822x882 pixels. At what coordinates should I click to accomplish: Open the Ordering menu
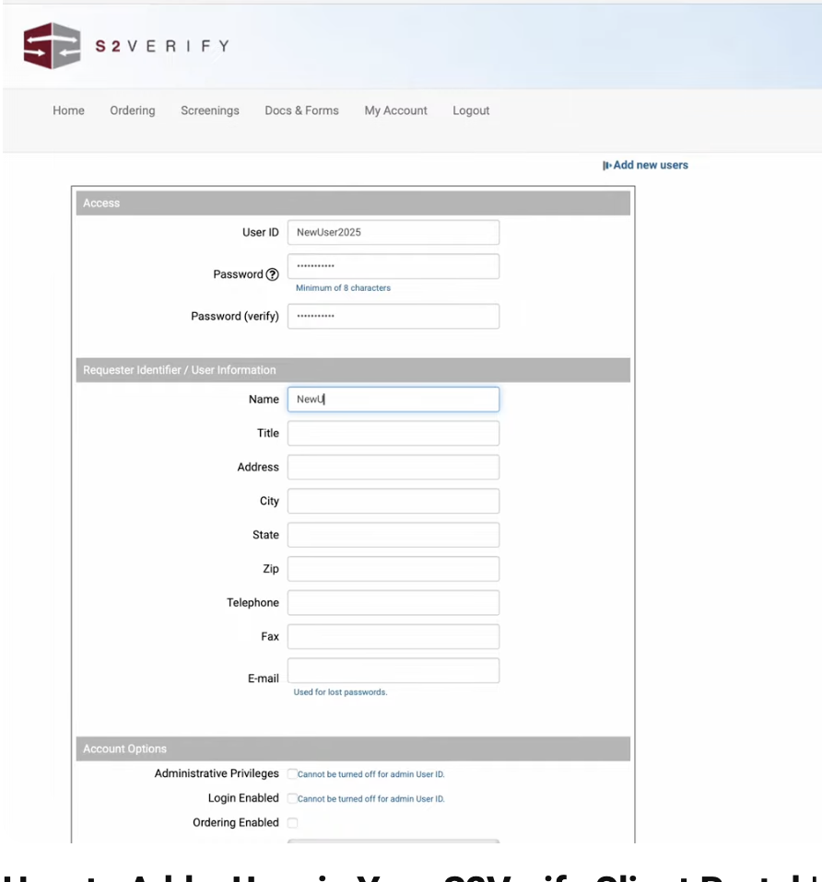coord(133,110)
